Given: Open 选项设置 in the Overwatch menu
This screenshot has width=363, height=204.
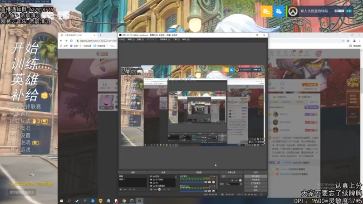Looking at the screenshot, I should pos(20,135).
